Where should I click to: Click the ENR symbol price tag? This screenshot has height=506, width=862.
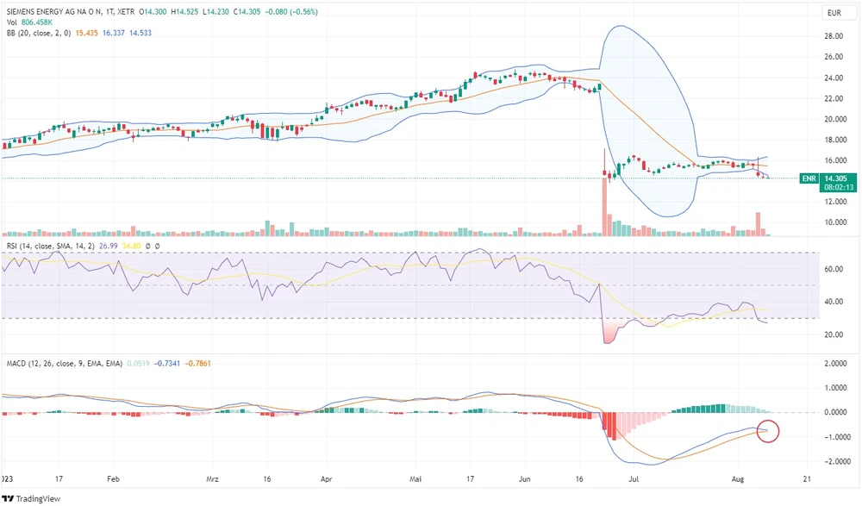coord(808,178)
